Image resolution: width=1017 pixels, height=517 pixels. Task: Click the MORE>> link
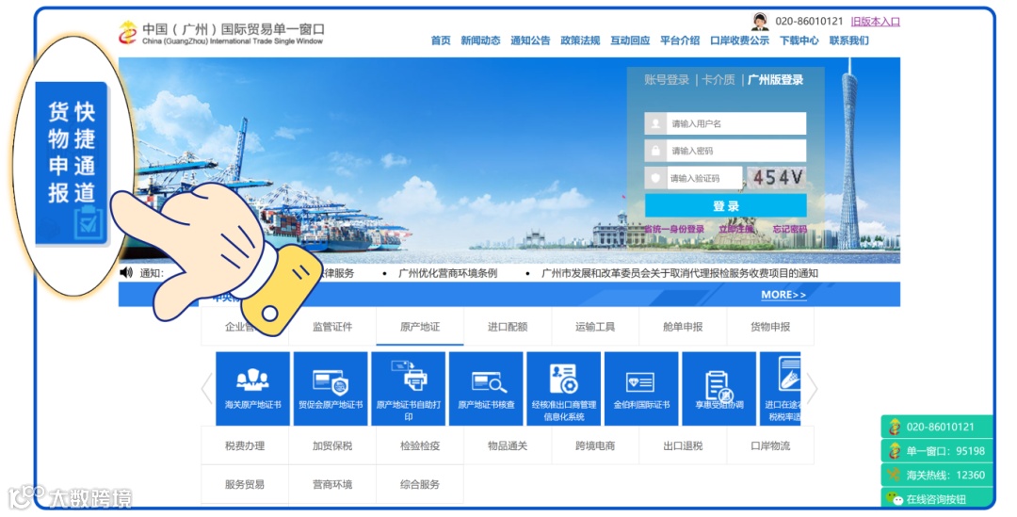tap(784, 295)
